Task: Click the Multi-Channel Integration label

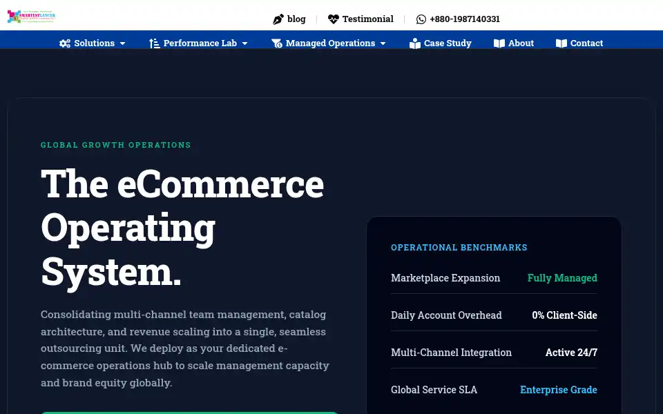Action: 451,353
